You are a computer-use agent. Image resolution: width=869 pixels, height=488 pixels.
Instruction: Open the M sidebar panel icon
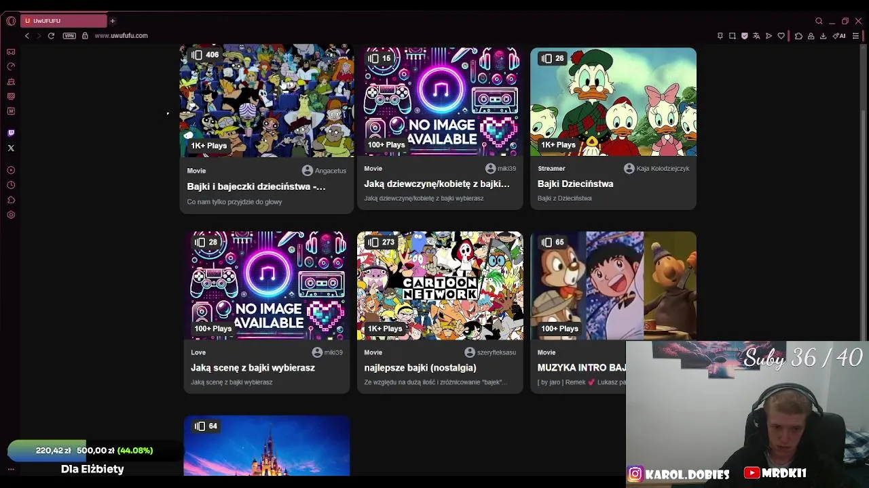pos(11,111)
